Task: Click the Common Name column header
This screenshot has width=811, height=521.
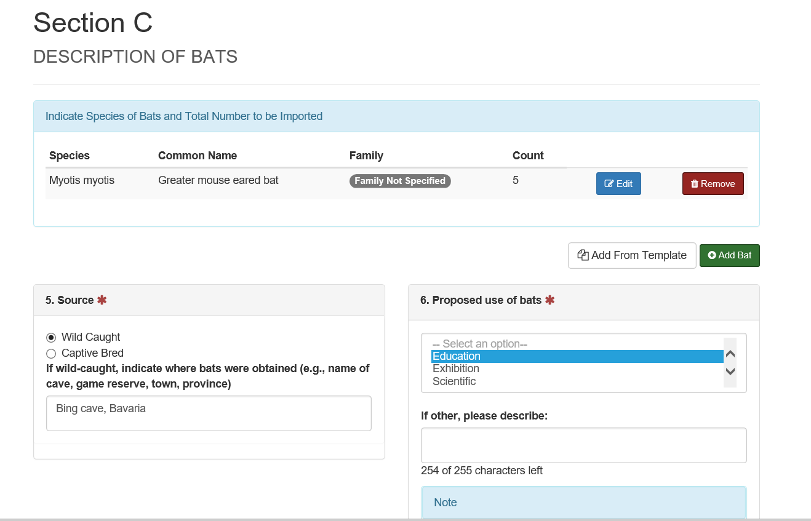Action: tap(198, 156)
